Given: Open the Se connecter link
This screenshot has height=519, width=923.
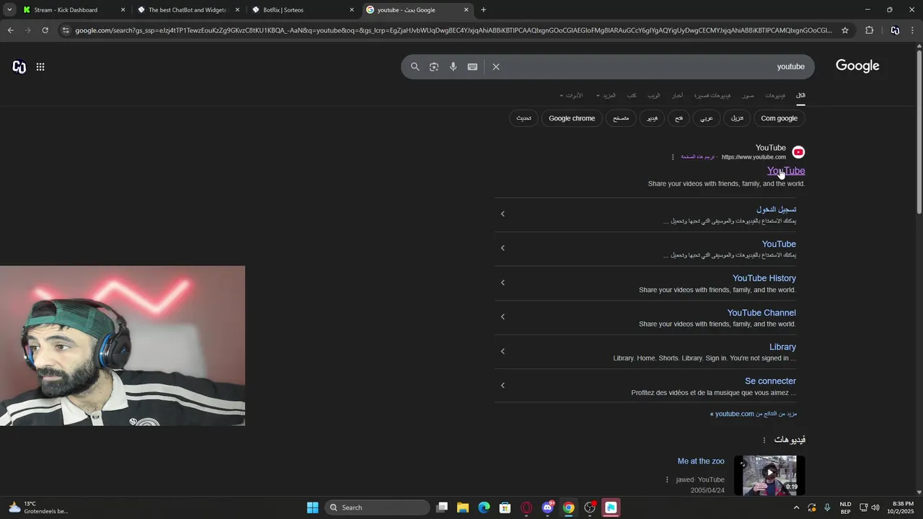Looking at the screenshot, I should click(770, 381).
